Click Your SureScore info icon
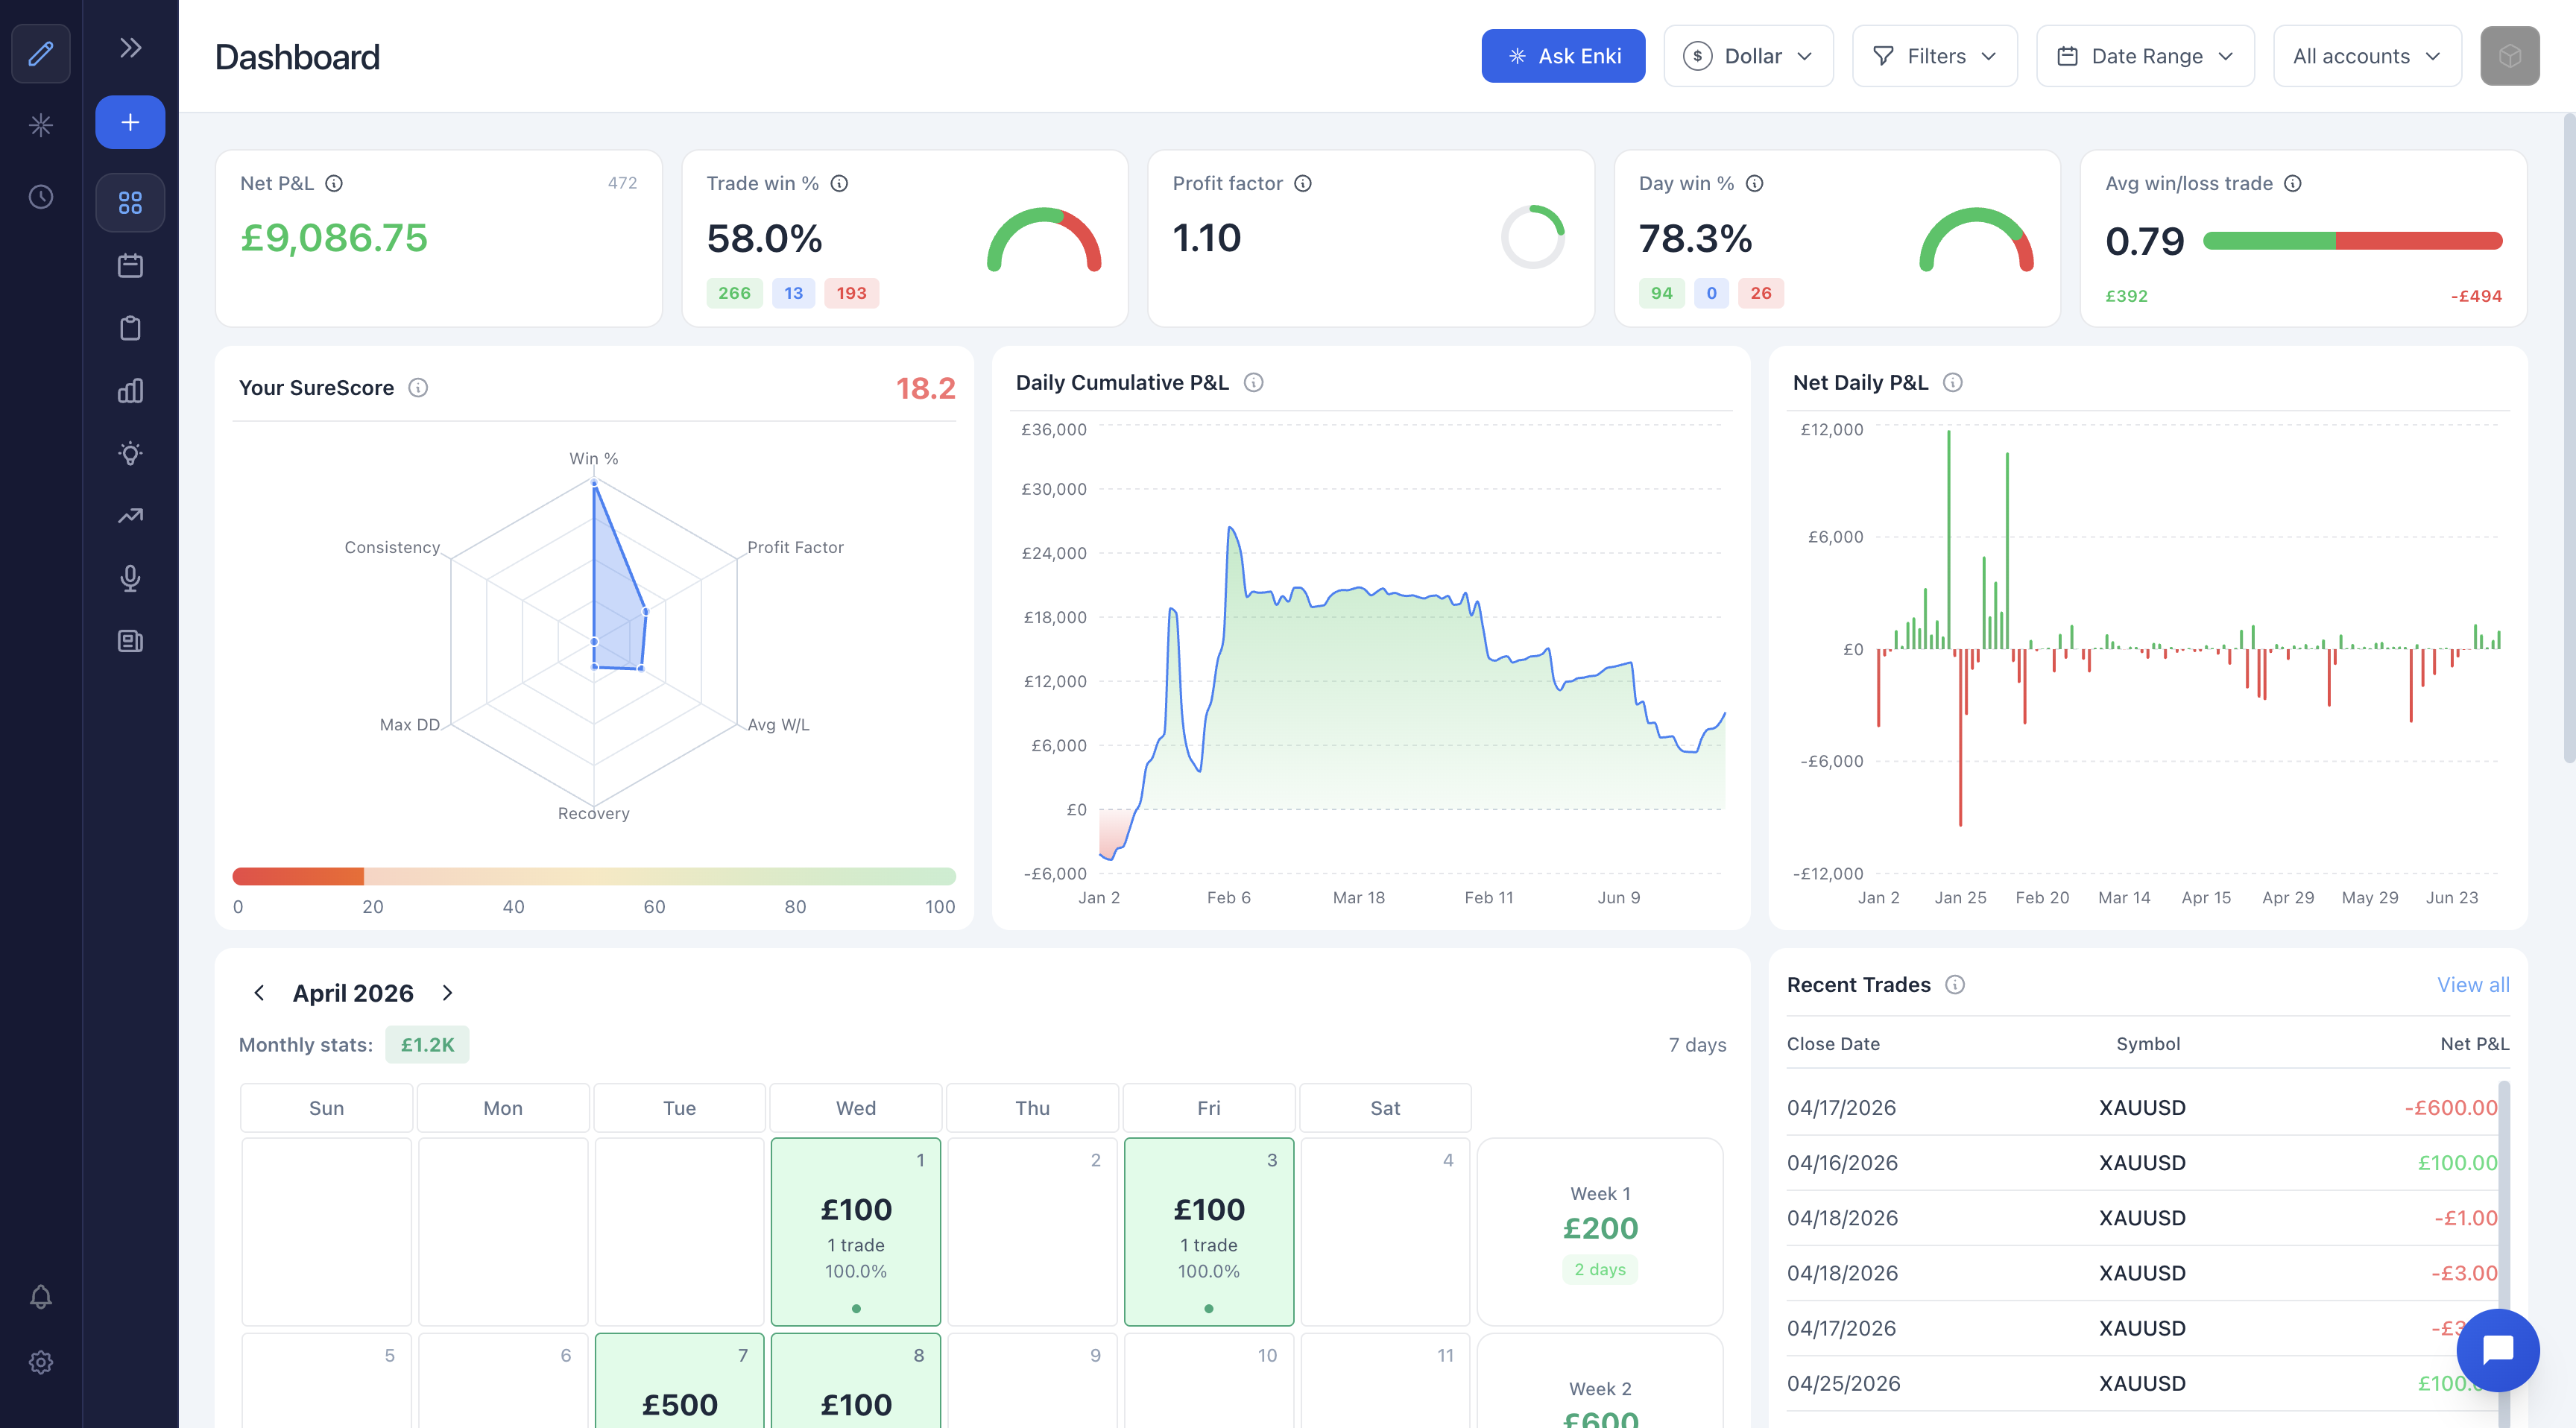Viewport: 2576px width, 1428px height. coord(418,388)
